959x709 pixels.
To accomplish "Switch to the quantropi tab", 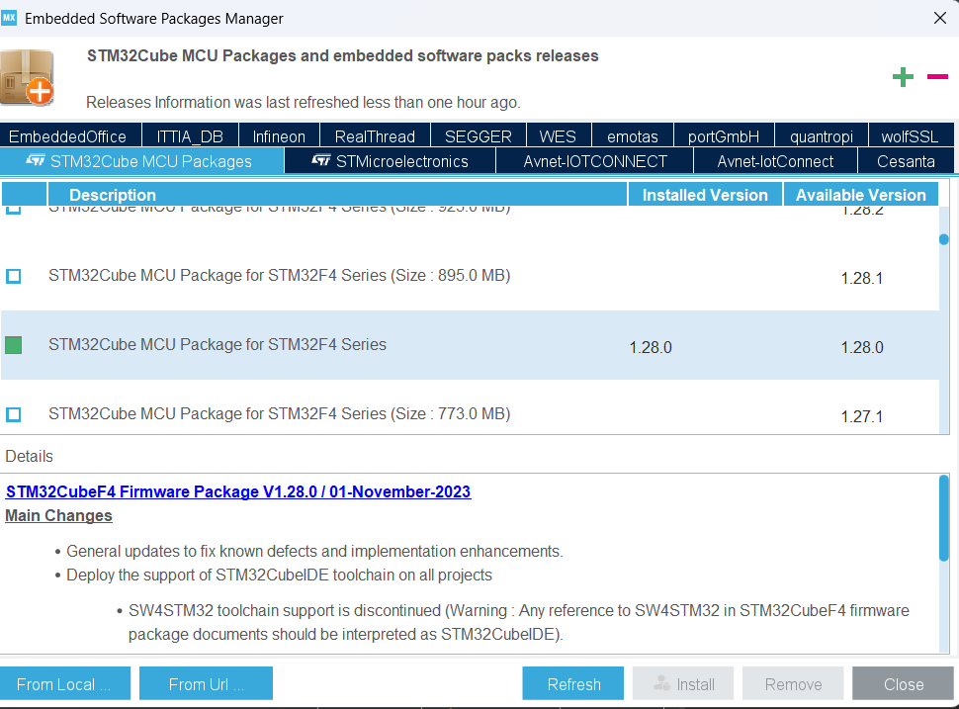I will coord(822,135).
